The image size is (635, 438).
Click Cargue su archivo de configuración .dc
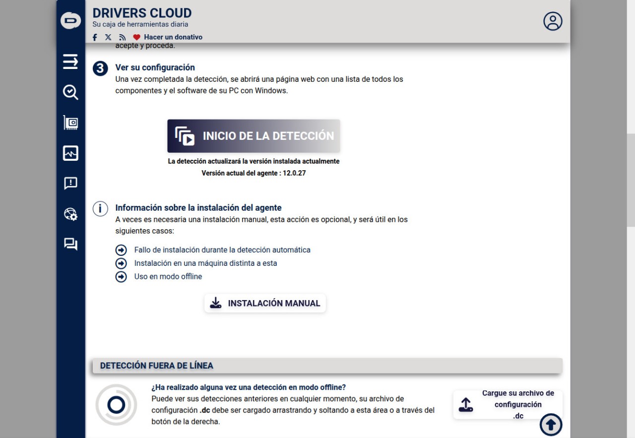(x=508, y=404)
